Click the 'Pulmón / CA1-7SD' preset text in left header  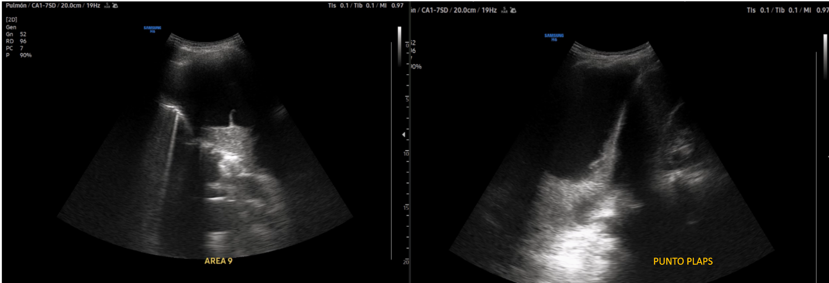31,6
